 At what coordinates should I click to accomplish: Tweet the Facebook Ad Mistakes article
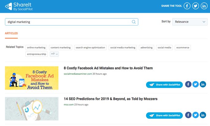point(196,84)
